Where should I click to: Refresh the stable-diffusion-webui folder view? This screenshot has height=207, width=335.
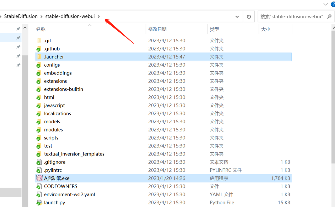pos(249,16)
